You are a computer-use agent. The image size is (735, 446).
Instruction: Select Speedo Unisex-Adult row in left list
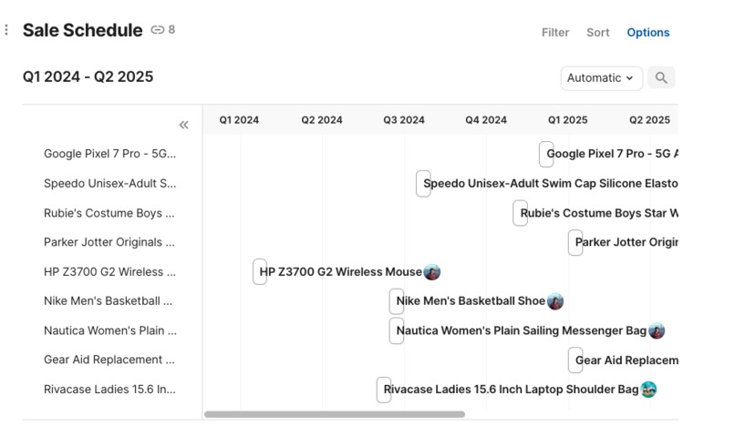(109, 183)
